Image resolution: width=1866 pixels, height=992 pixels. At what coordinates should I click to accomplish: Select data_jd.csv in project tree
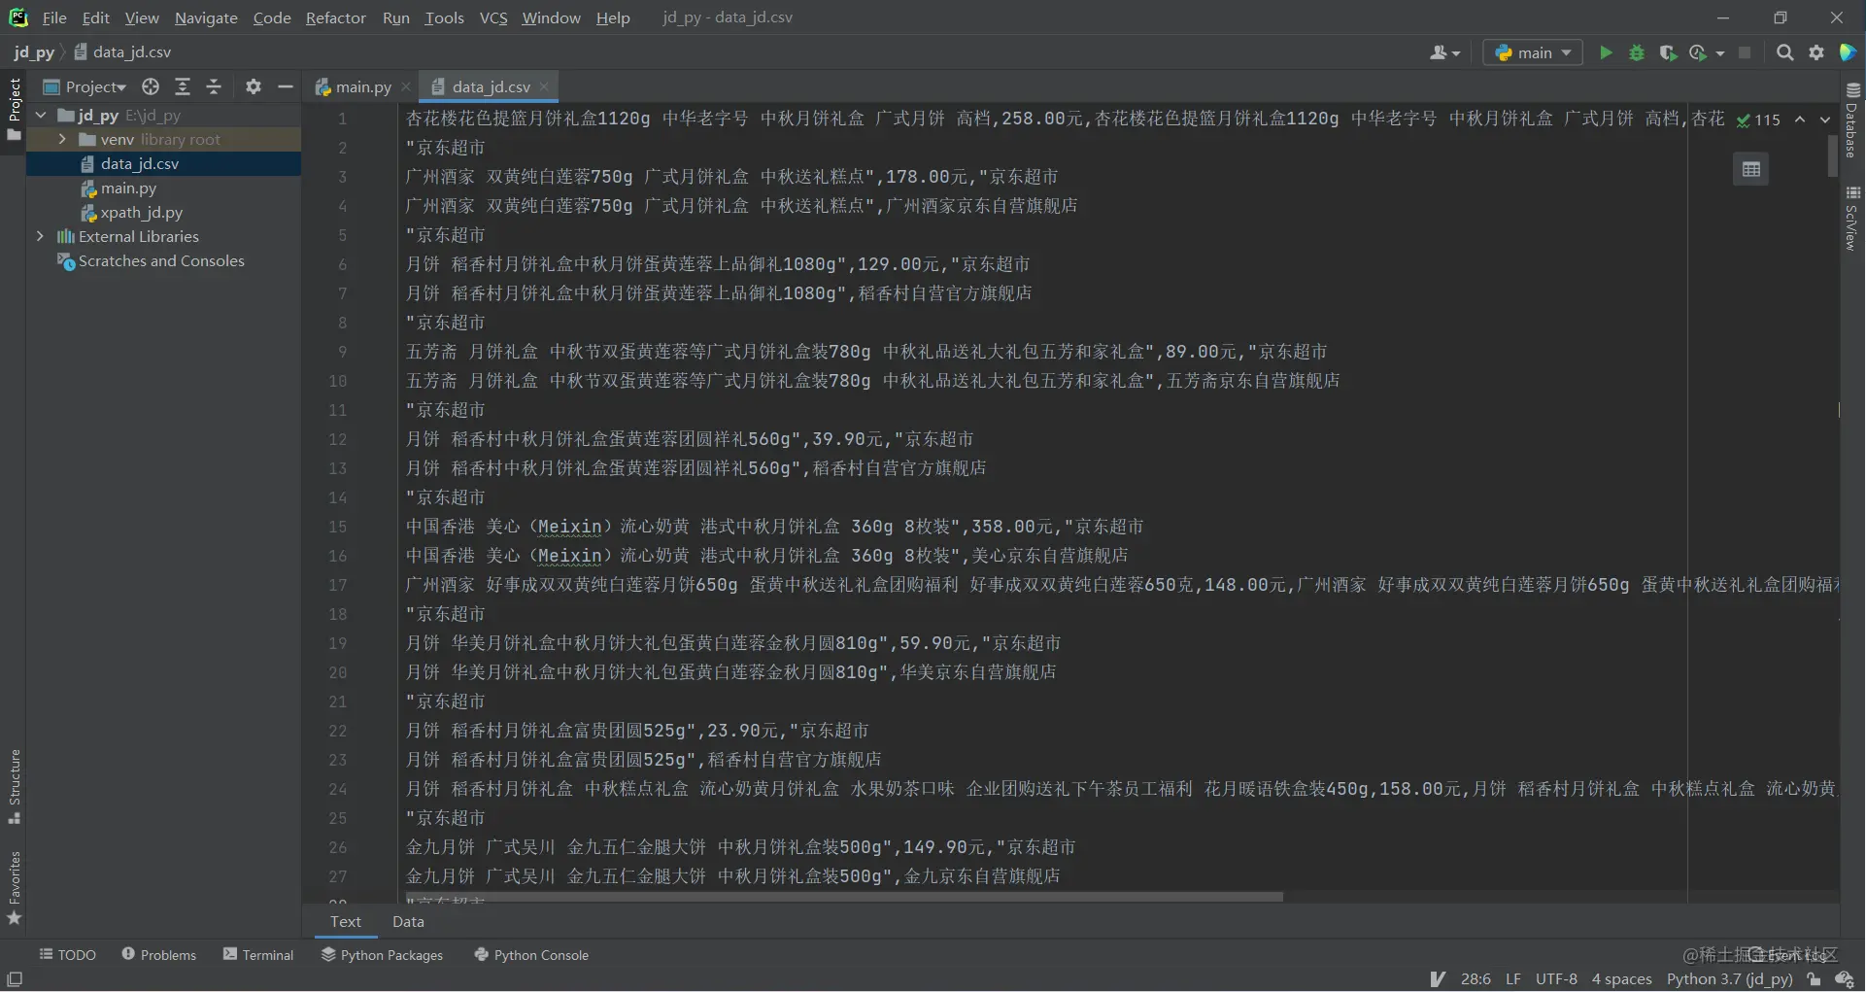[139, 163]
